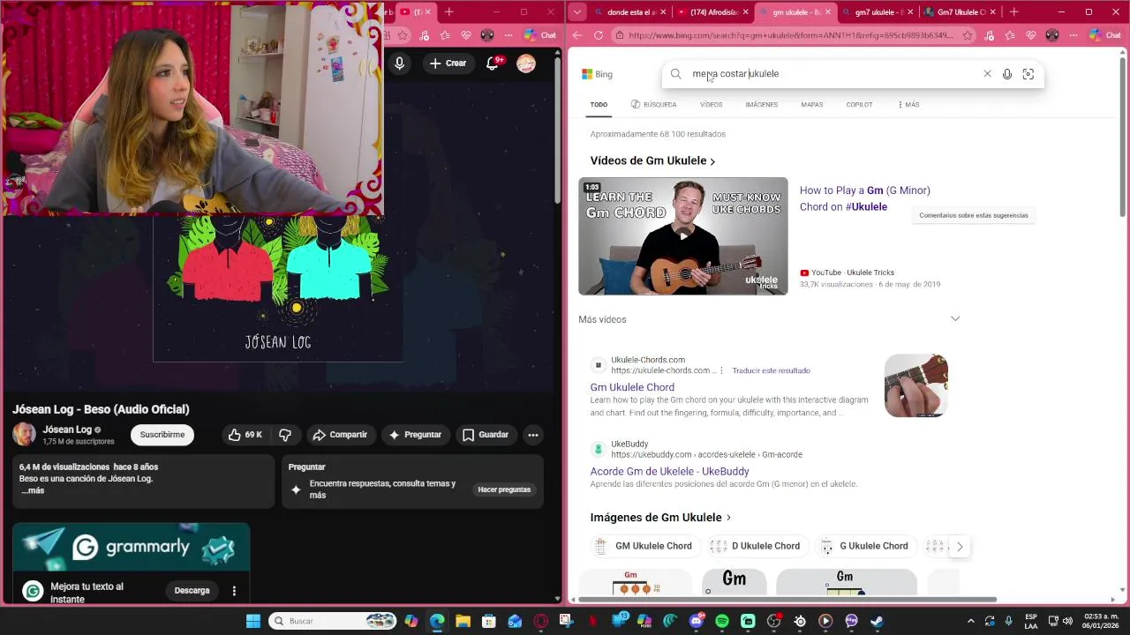This screenshot has height=635, width=1130.
Task: Click the Guardar button
Action: pyautogui.click(x=486, y=435)
